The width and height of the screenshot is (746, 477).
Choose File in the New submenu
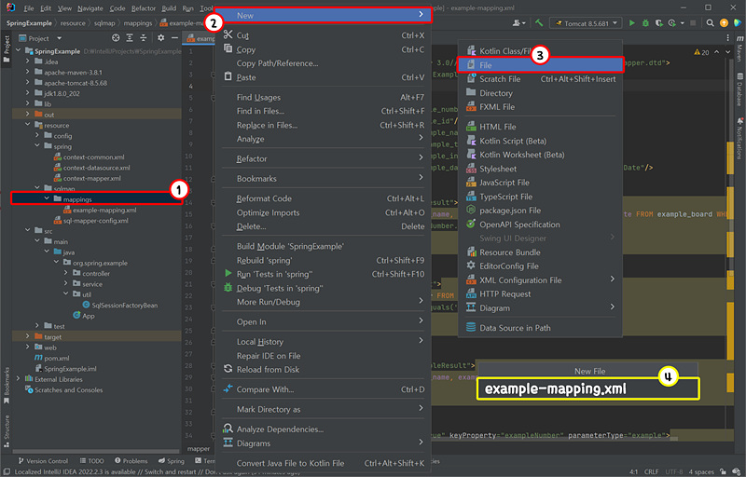coord(540,65)
